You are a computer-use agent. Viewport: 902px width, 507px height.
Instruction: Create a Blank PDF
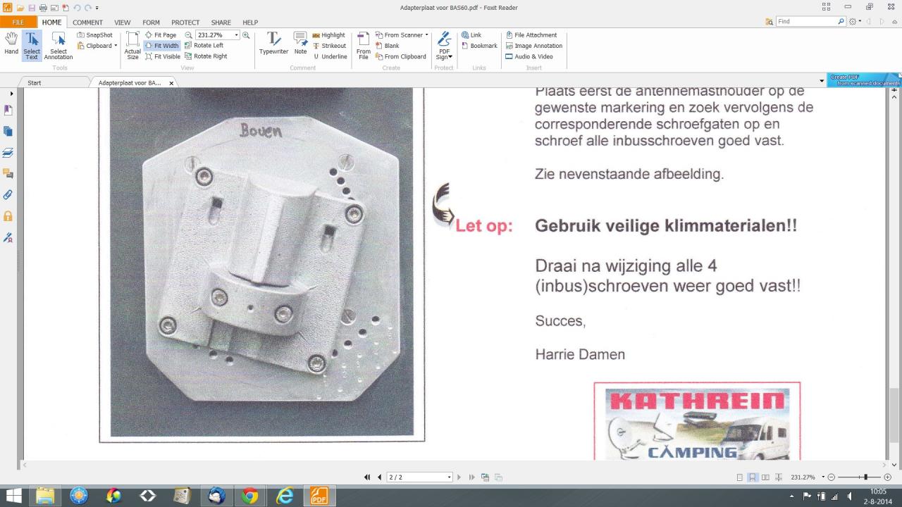387,46
